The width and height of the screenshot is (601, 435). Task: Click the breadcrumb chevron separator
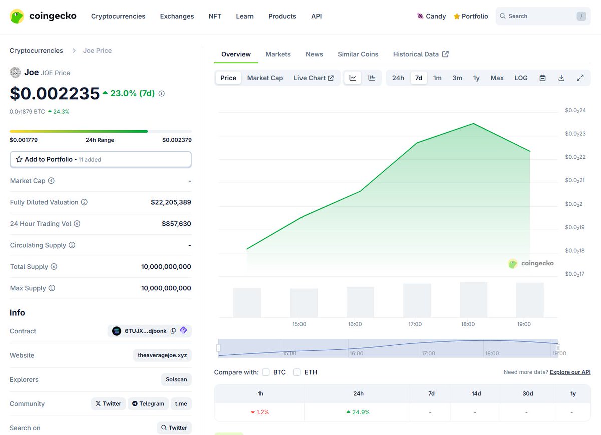(74, 50)
